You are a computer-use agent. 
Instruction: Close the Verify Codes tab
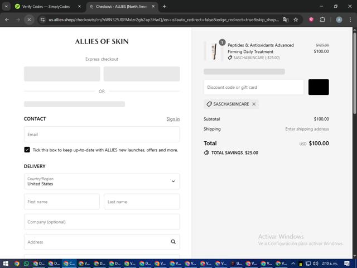click(x=79, y=7)
